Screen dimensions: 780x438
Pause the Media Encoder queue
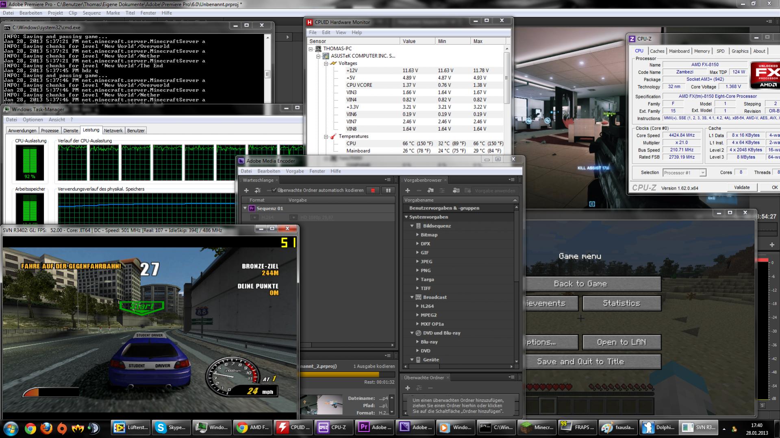pos(388,190)
